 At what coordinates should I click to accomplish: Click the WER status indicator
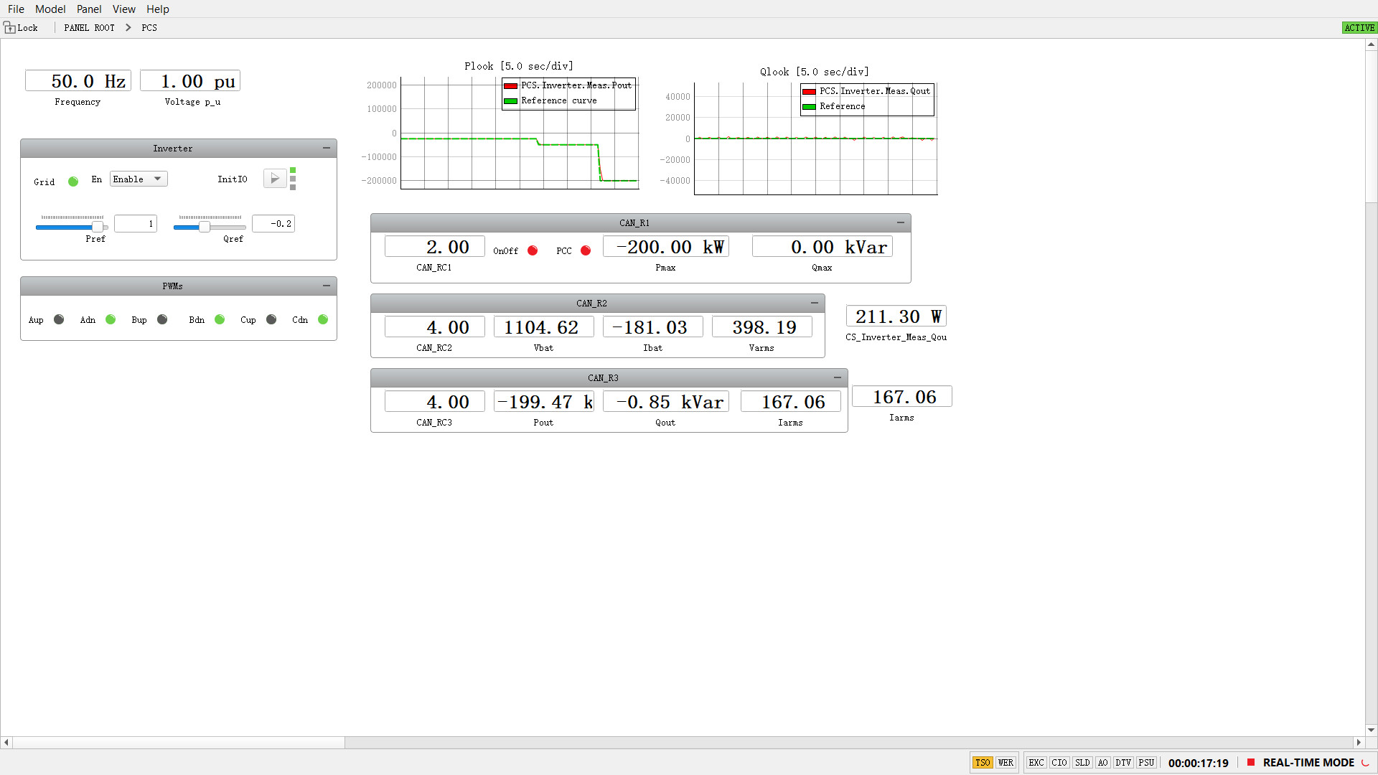[1006, 763]
